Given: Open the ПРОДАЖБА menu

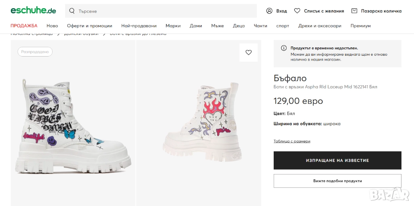Looking at the screenshot, I should 24,26.
